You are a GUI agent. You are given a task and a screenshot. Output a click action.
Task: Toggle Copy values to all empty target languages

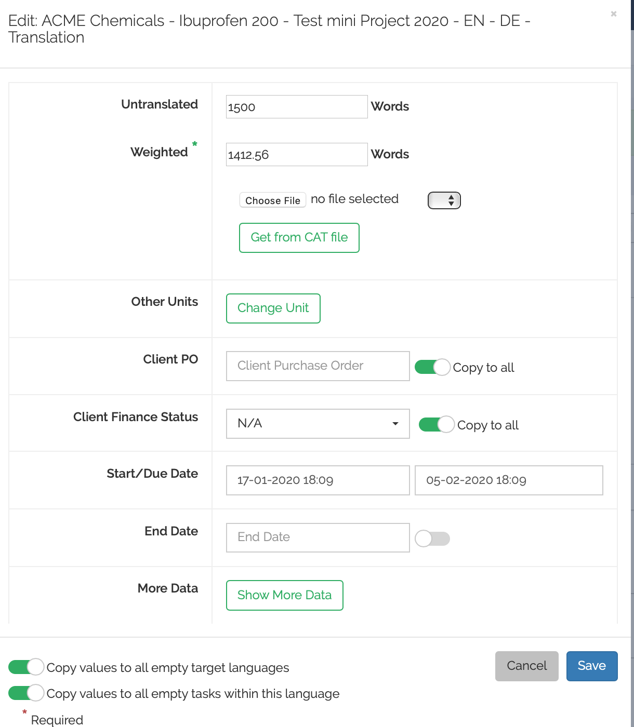(26, 667)
